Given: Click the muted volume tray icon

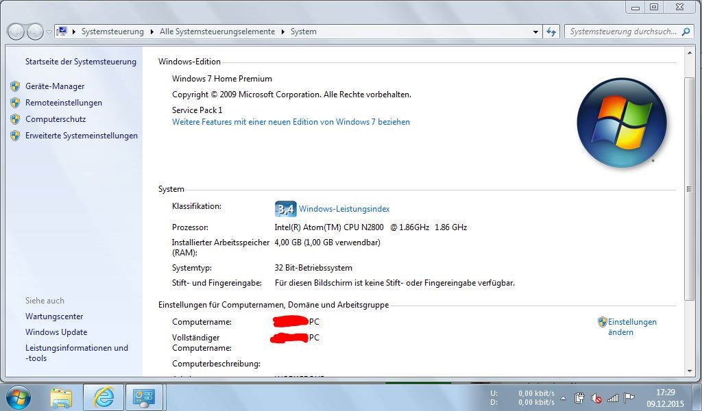Looking at the screenshot, I should pos(596,398).
